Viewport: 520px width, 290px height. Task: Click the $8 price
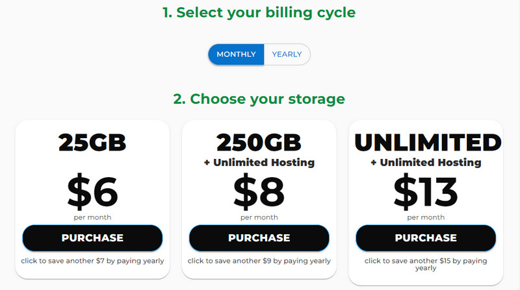259,191
